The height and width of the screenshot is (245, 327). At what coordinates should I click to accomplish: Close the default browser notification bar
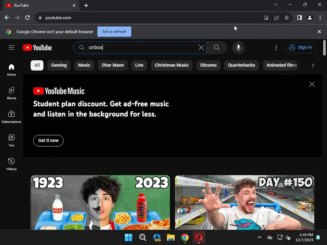319,32
